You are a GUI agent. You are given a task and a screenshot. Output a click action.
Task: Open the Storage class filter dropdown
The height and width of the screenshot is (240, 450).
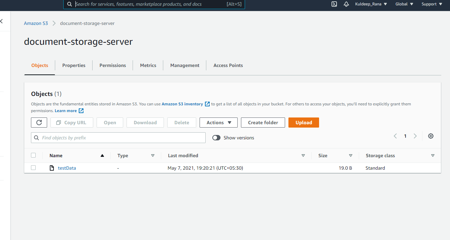(433, 155)
